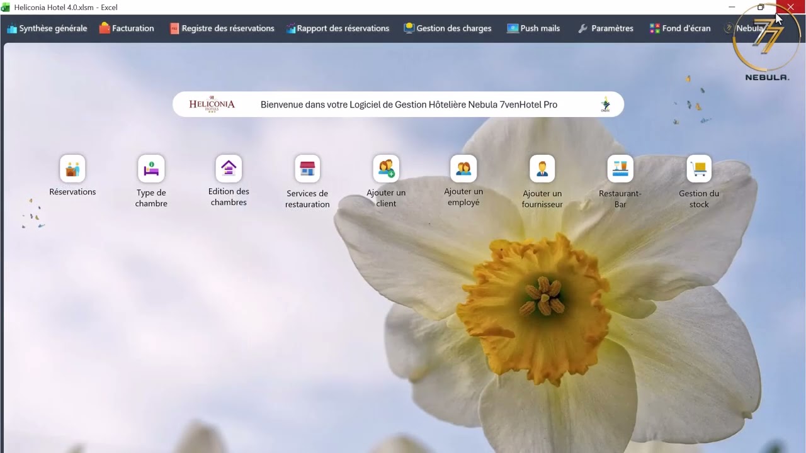Screen dimensions: 806x453
Task: Click the Restaurant-Bar label text
Action: pyautogui.click(x=620, y=199)
